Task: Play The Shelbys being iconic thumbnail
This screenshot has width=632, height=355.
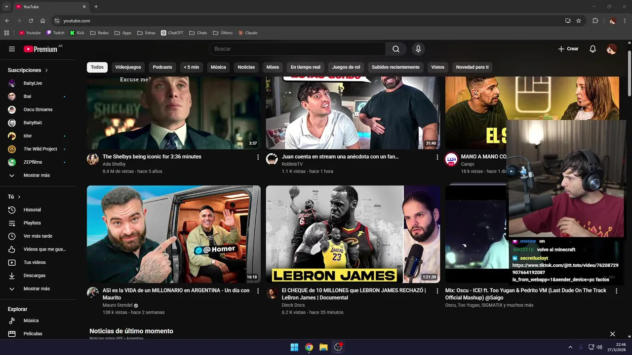Action: coord(173,112)
